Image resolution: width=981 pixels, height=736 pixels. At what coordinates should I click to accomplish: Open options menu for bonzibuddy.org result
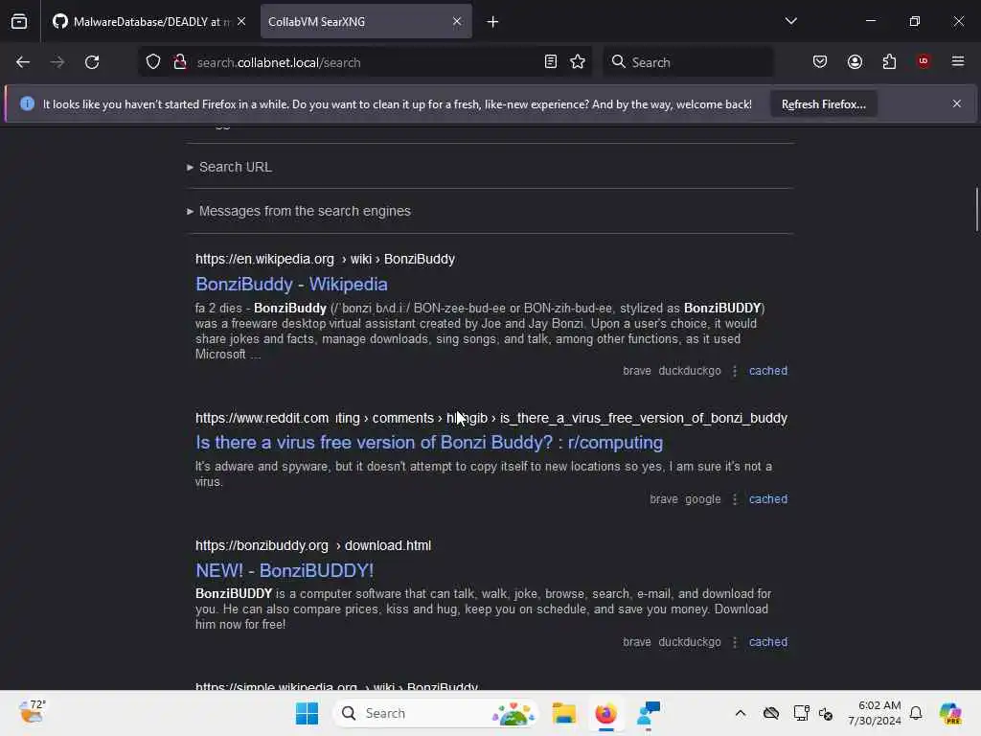pos(735,642)
